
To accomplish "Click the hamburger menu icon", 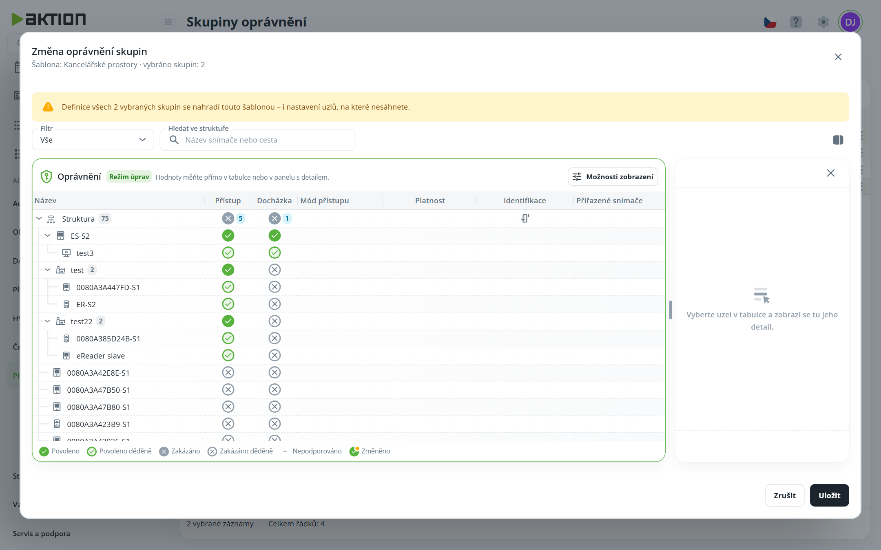I will coord(168,22).
